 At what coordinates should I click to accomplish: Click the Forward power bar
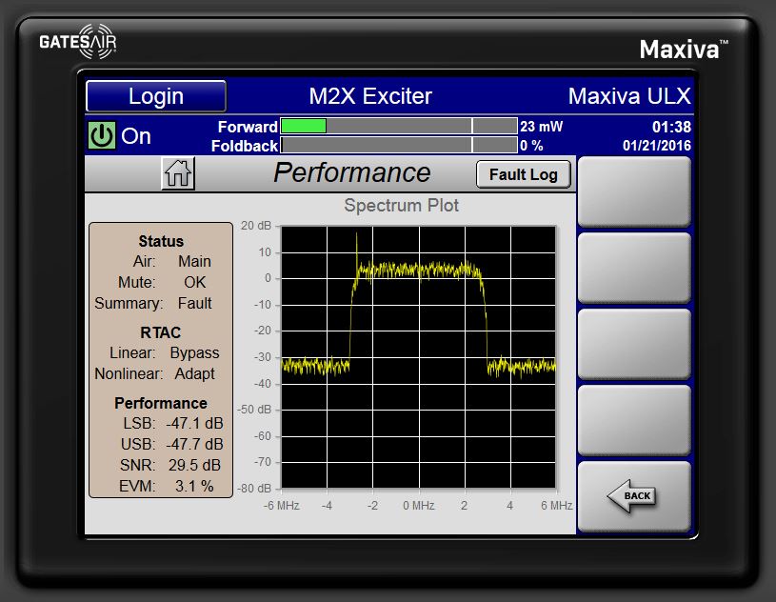pyautogui.click(x=399, y=126)
